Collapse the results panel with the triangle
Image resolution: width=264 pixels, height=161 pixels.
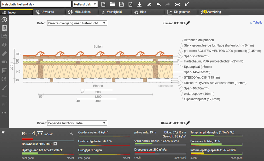3,133
